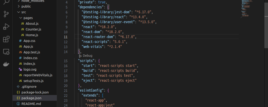The height and width of the screenshot is (107, 268).
Task: Click the "^6.17.0" version value
Action: click(x=127, y=37)
